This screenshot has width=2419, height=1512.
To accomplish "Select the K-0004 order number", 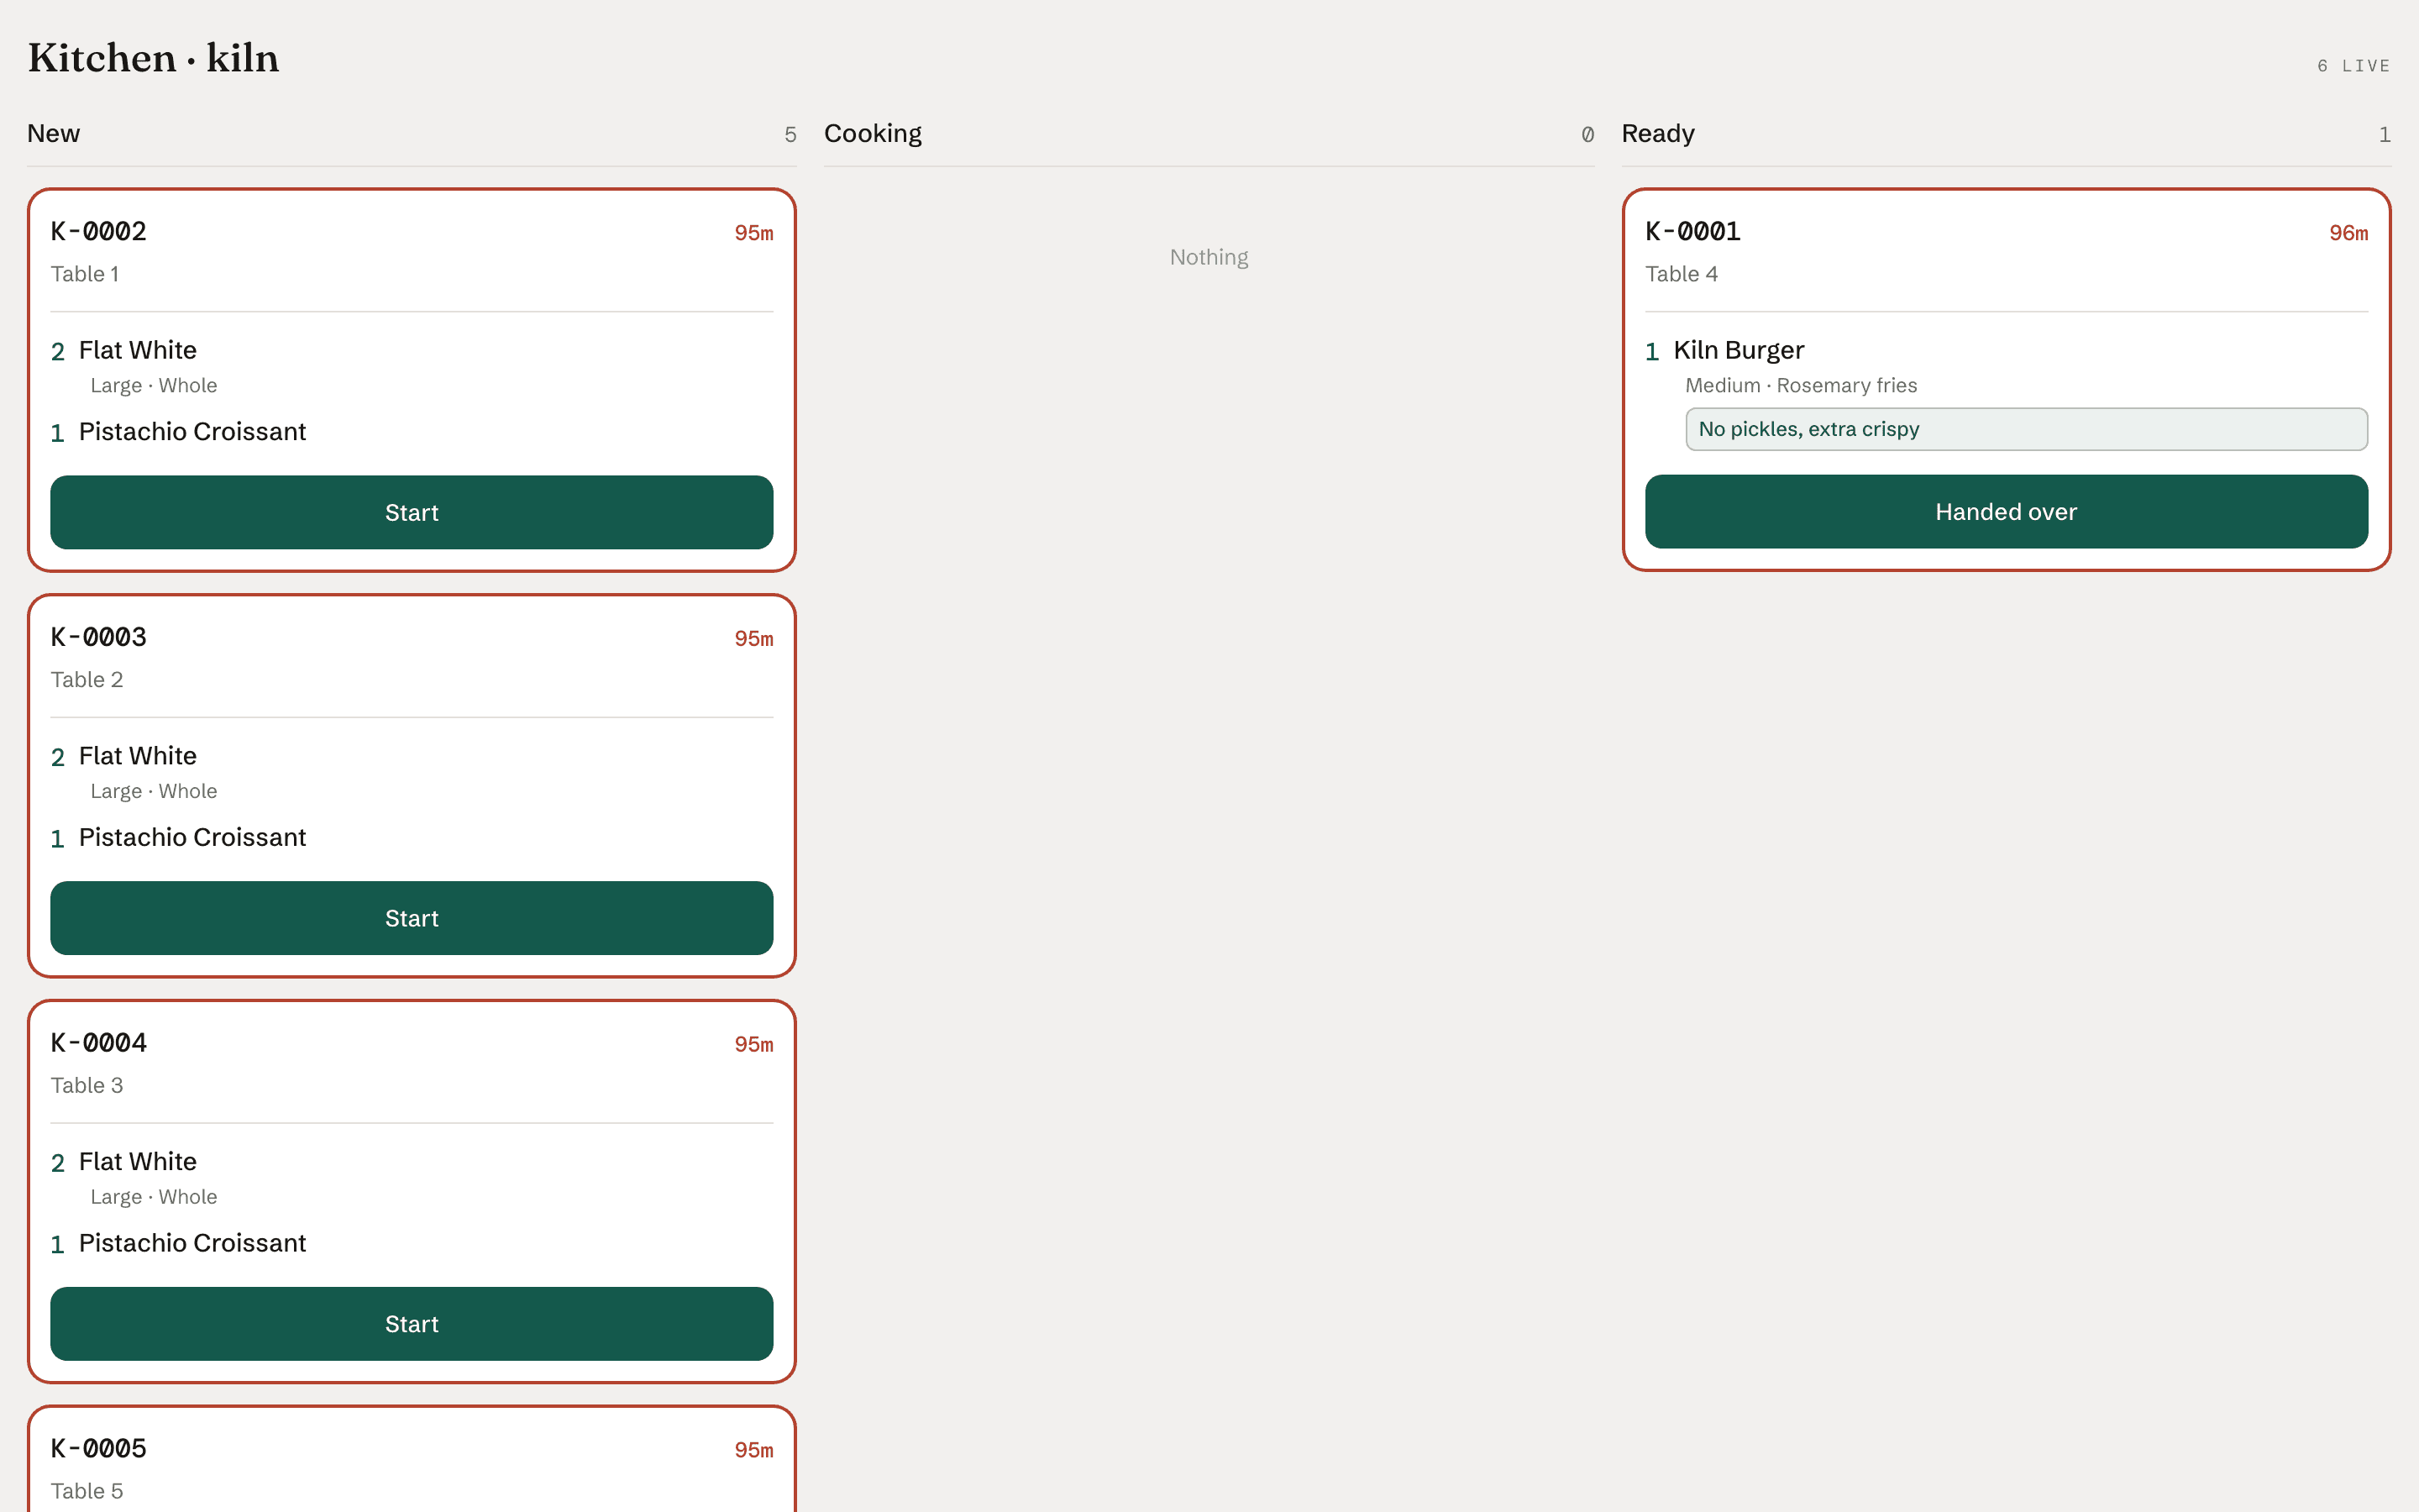I will pos(99,1043).
